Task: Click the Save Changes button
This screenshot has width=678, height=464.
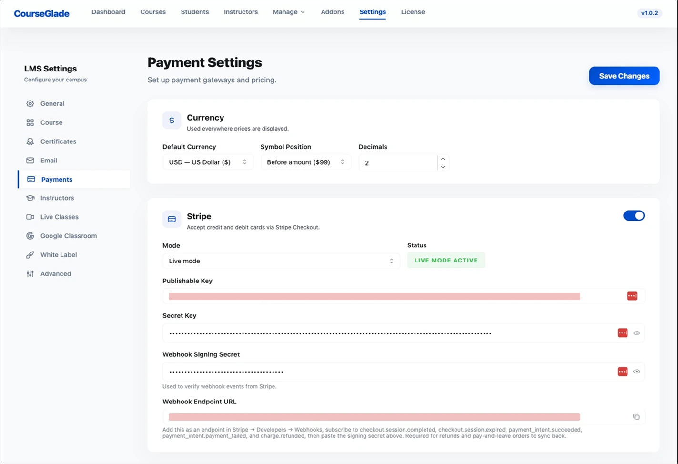Action: point(624,76)
